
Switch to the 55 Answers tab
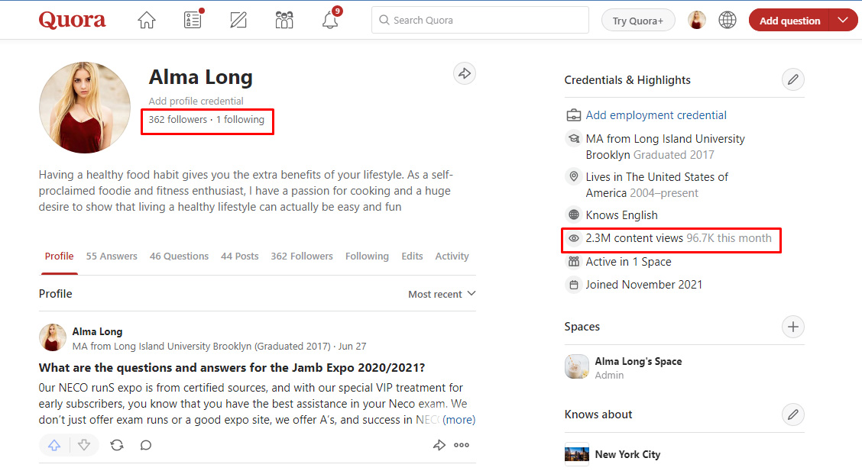coord(112,256)
